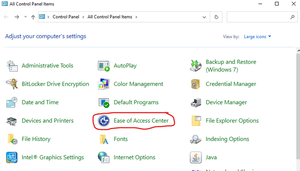Go up one level with up arrow

[33, 17]
